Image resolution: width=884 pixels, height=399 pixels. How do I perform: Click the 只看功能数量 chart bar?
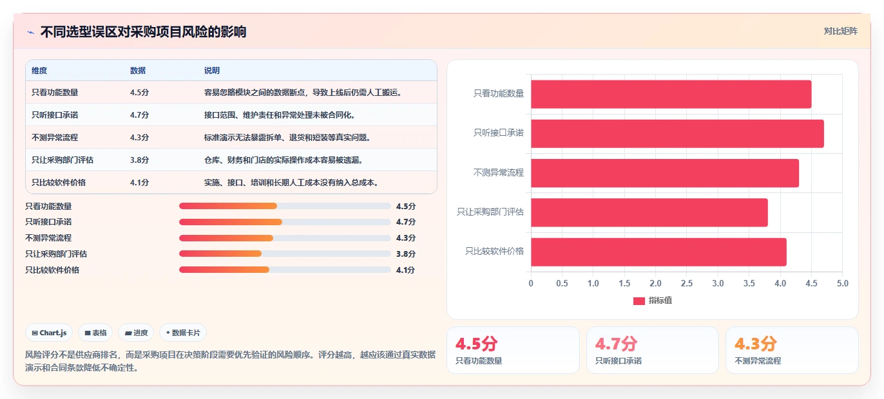tap(671, 94)
